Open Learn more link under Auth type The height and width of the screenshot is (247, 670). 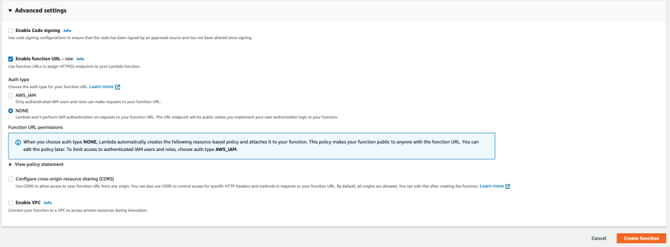click(101, 87)
